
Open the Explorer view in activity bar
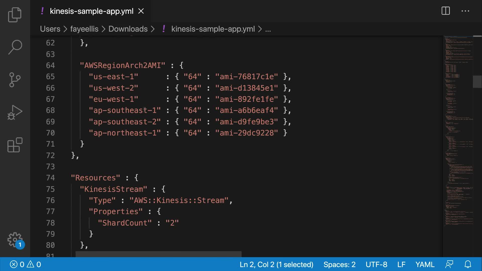pos(15,15)
